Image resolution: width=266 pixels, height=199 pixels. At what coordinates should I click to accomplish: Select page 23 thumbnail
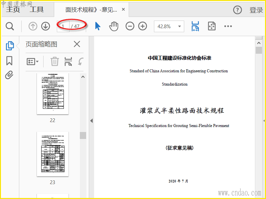[x=53, y=154]
